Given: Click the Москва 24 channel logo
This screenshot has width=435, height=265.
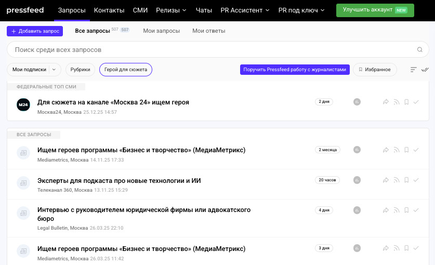Looking at the screenshot, I should tap(23, 104).
